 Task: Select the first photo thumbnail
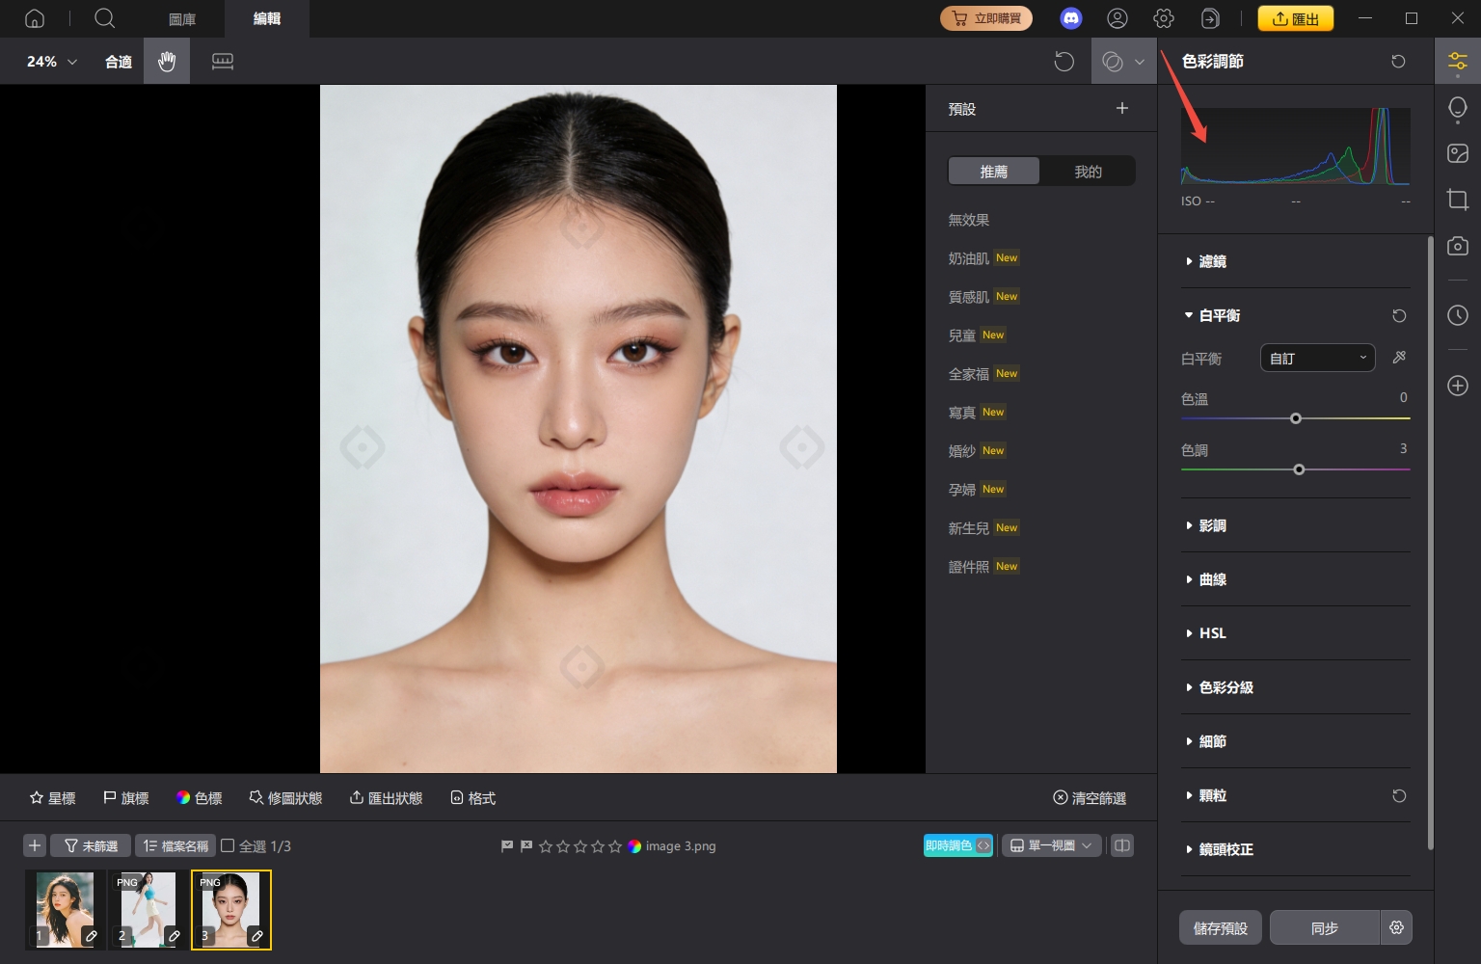pos(65,909)
